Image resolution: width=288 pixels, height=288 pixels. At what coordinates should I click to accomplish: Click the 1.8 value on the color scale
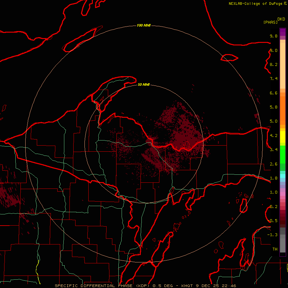pyautogui.click(x=274, y=178)
